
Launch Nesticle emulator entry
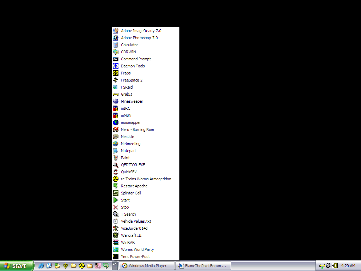[x=146, y=137]
